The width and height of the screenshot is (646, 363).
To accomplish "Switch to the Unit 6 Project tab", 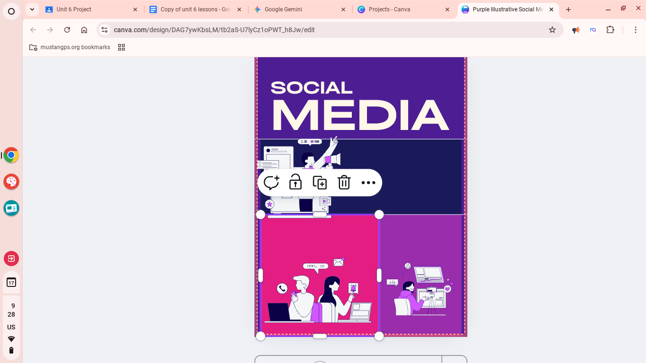I will point(90,9).
